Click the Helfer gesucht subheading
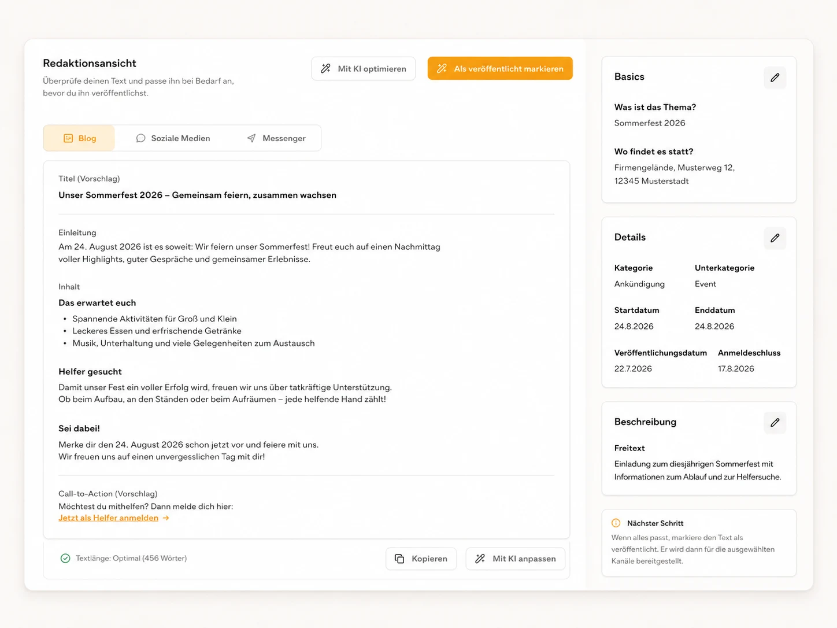 (90, 372)
